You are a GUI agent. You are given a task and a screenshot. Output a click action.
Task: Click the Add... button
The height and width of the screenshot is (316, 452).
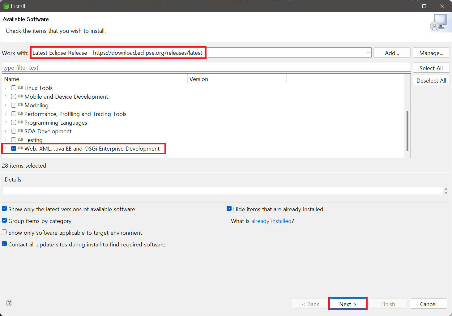(x=392, y=53)
